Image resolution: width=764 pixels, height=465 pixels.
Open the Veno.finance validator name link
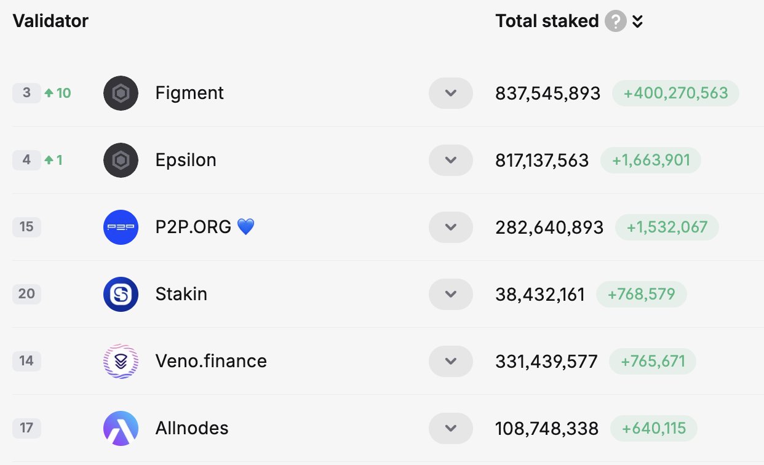(211, 361)
